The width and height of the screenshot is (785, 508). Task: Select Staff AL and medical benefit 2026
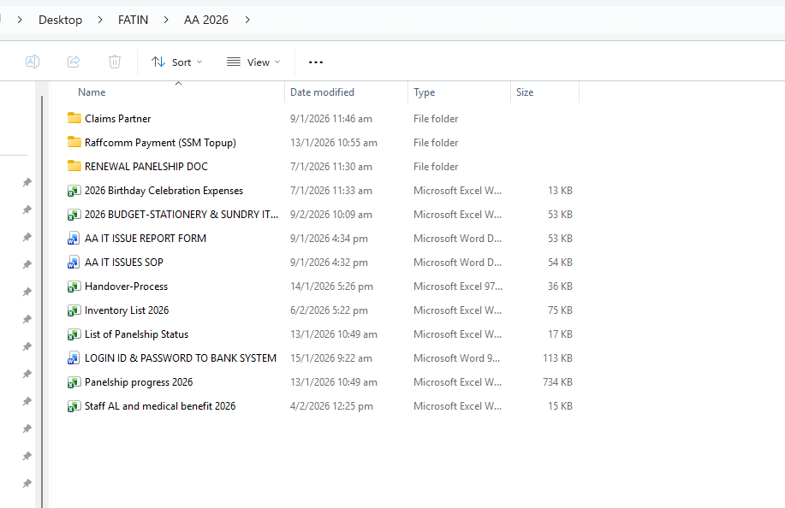(x=160, y=406)
